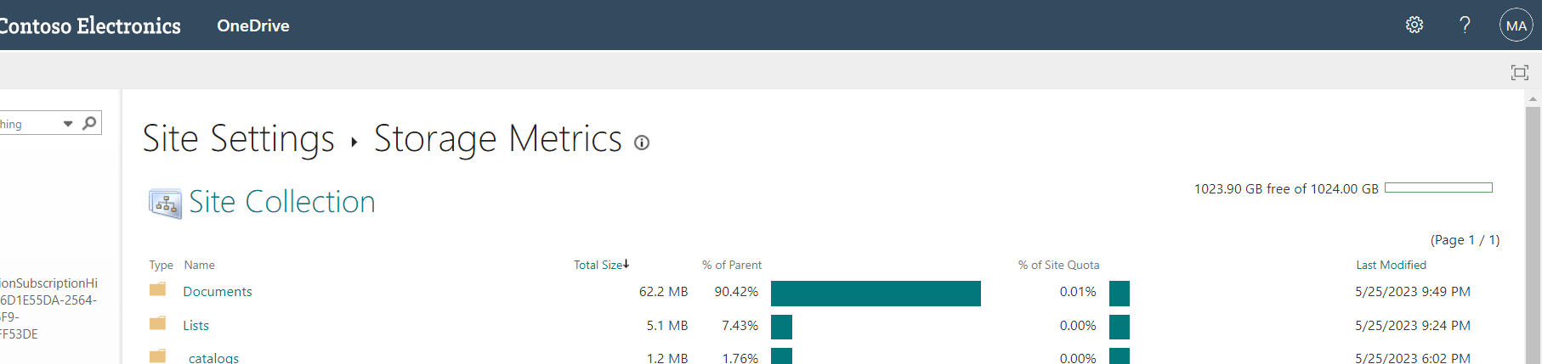This screenshot has height=364, width=1542.
Task: Select the 5.1 MB size value
Action: point(667,325)
